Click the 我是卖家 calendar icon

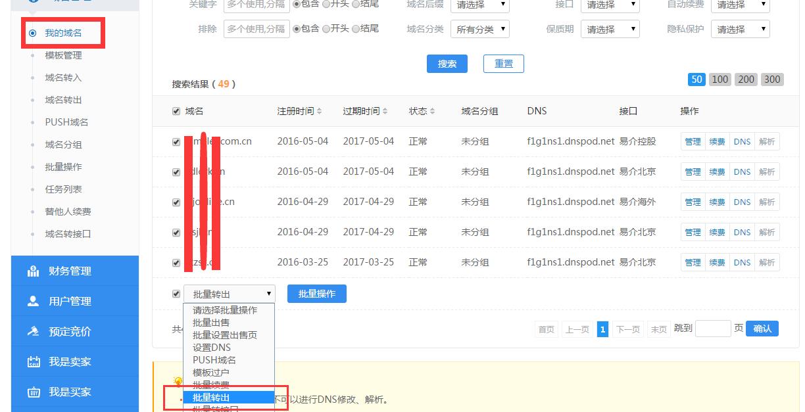[34, 361]
